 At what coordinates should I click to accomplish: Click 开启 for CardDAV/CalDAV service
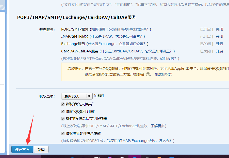click(x=219, y=51)
